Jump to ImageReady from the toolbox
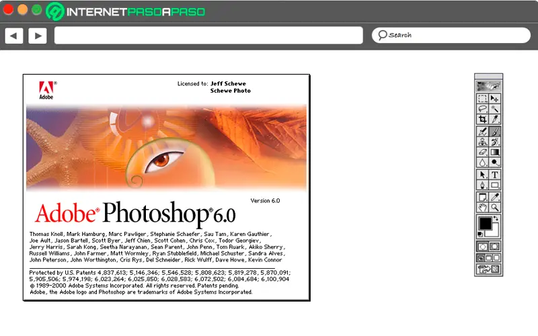This screenshot has width=538, height=336. coord(489,269)
